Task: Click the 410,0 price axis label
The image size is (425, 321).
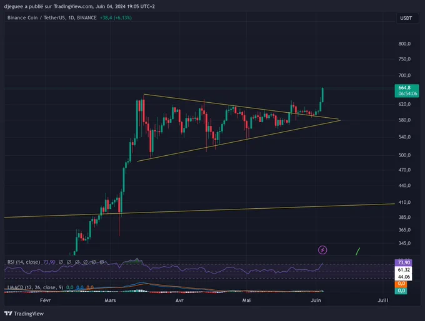Action: tap(404, 202)
